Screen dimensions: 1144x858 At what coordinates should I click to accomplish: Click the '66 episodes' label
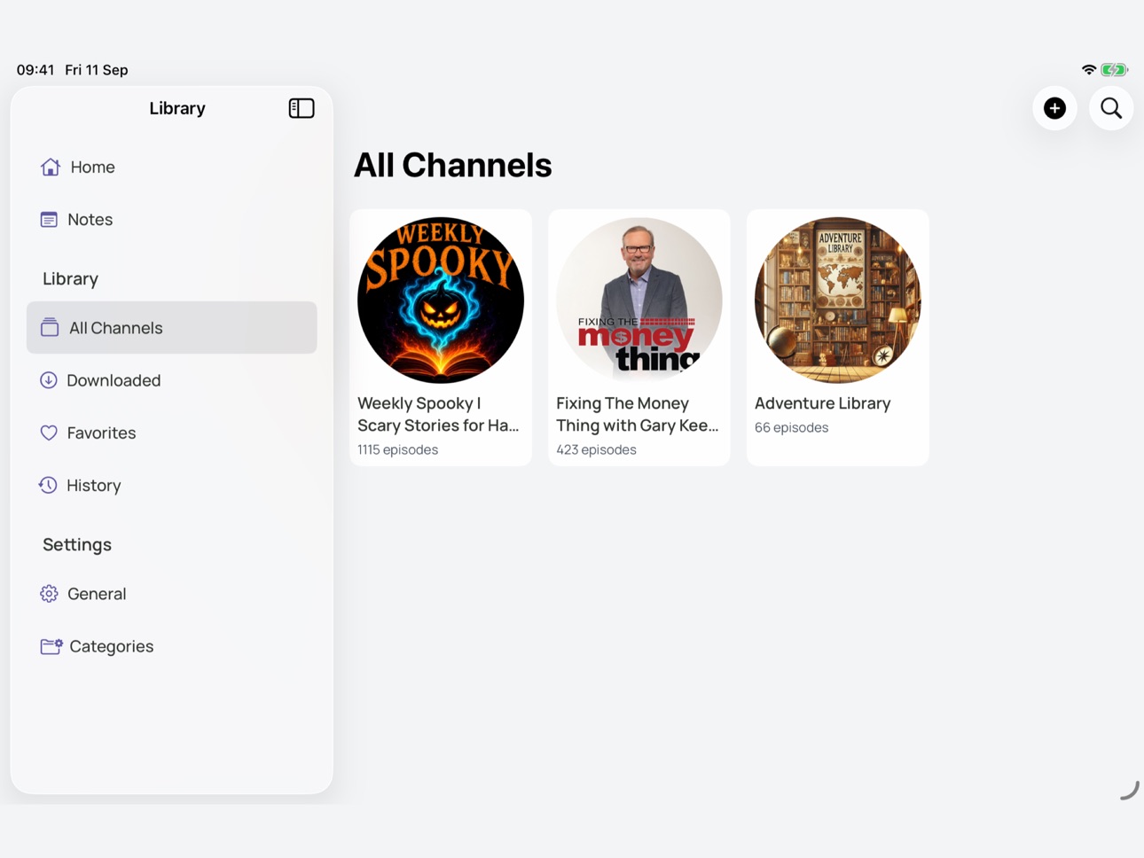[x=791, y=427]
